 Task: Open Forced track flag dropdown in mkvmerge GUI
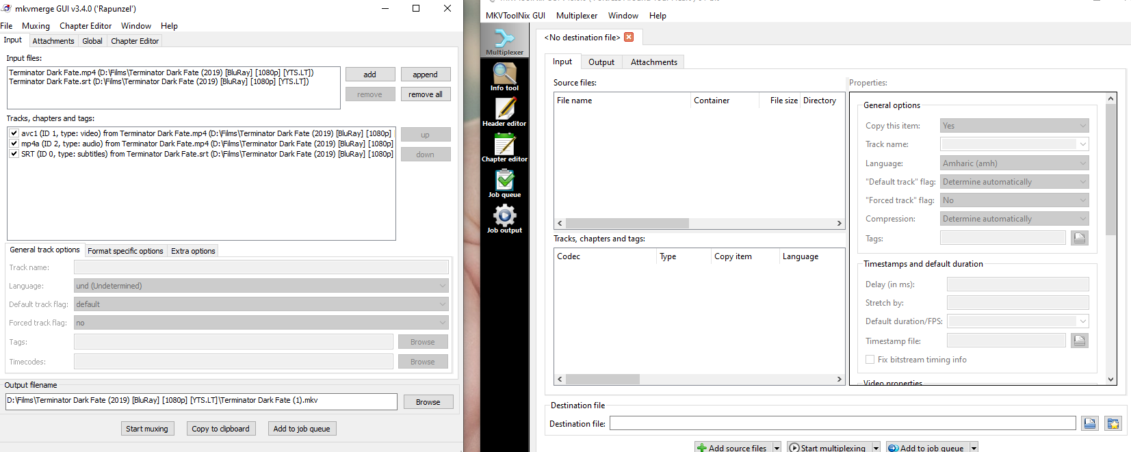[x=261, y=323]
